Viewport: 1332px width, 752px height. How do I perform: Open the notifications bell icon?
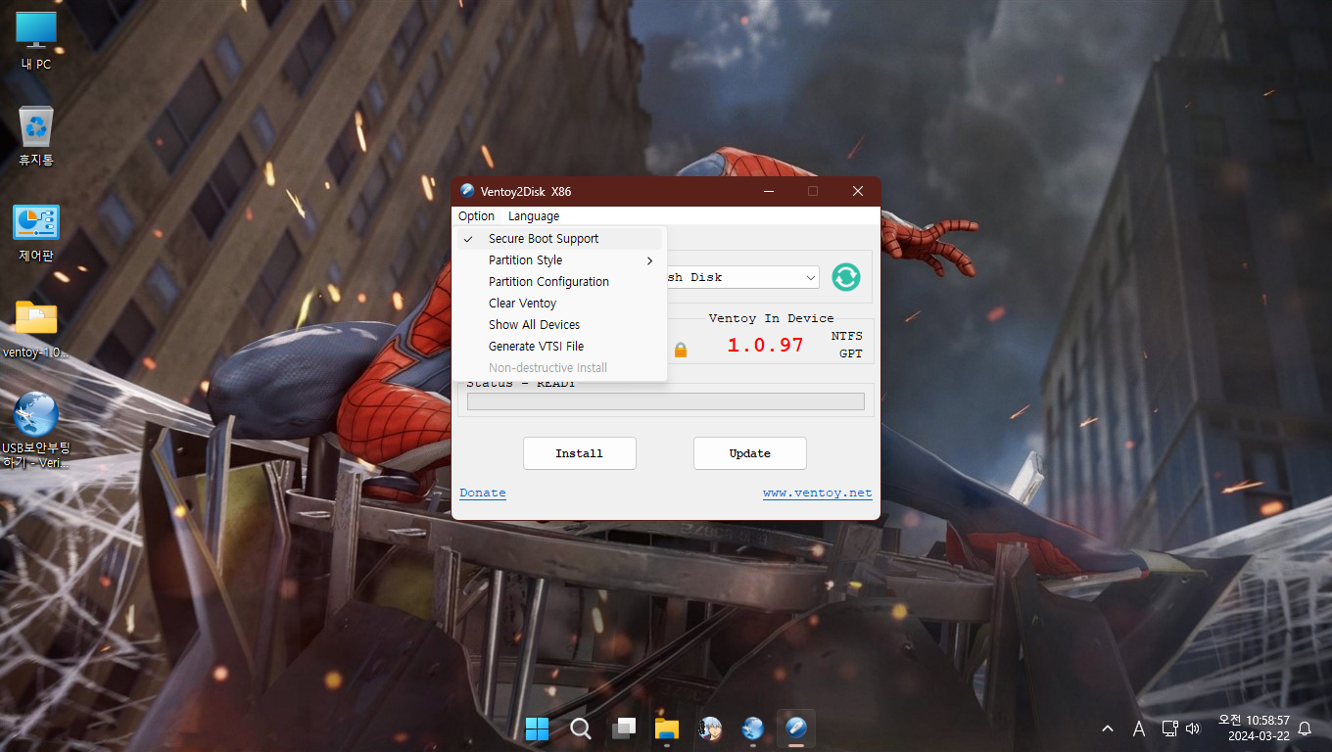1305,728
